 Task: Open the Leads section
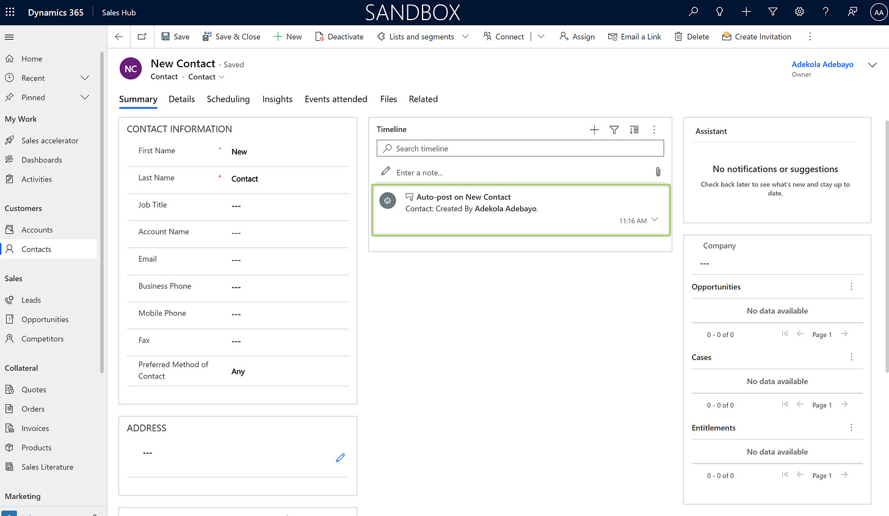click(x=31, y=299)
